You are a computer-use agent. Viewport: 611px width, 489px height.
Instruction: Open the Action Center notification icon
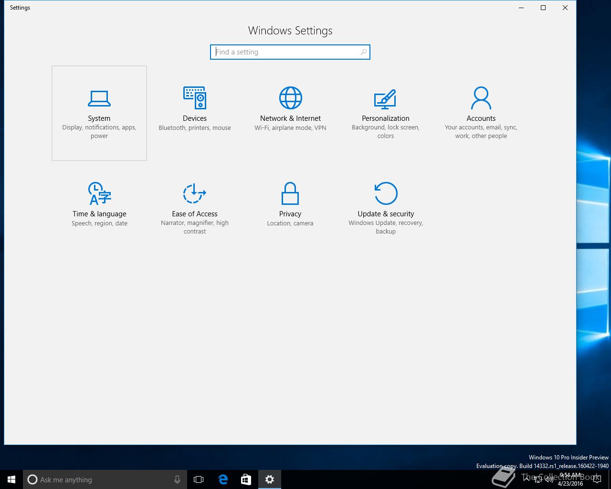597,479
